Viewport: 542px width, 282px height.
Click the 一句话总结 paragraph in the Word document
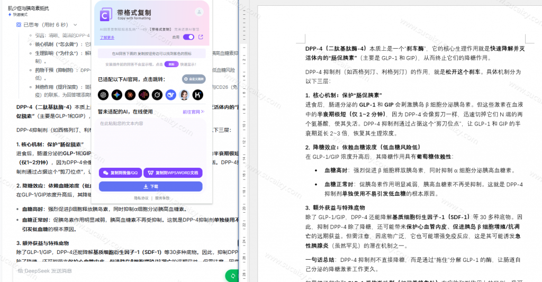pos(413,265)
